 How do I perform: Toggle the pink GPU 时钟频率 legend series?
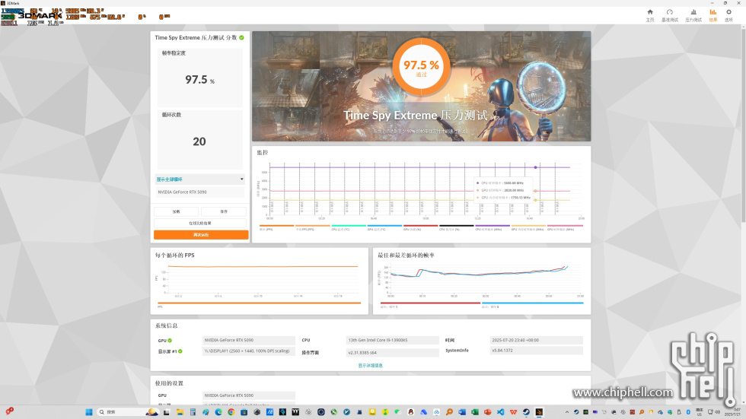(565, 227)
